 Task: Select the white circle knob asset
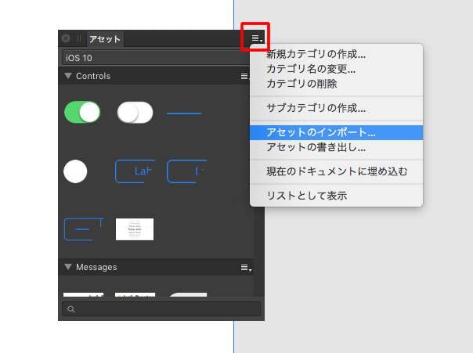pyautogui.click(x=75, y=171)
